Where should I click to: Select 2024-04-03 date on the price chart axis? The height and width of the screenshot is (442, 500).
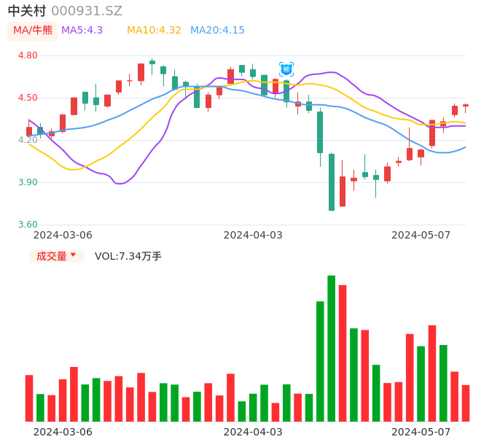(x=253, y=235)
